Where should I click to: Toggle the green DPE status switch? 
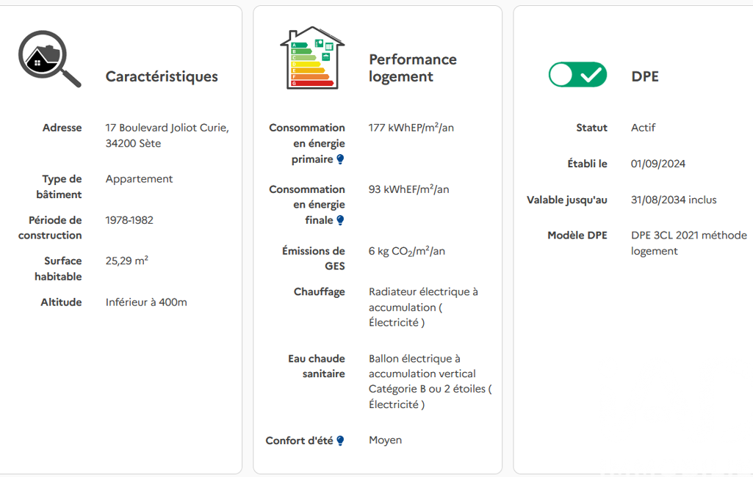[x=577, y=75]
